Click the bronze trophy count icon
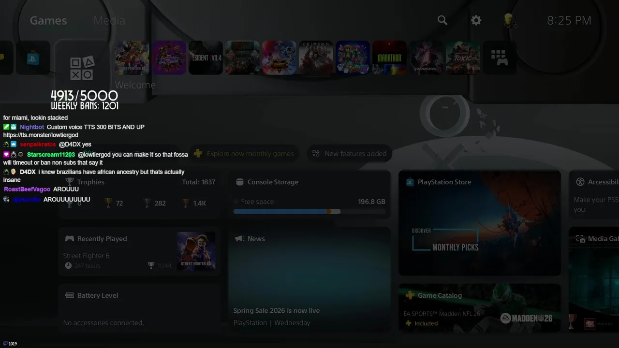 [x=186, y=203]
